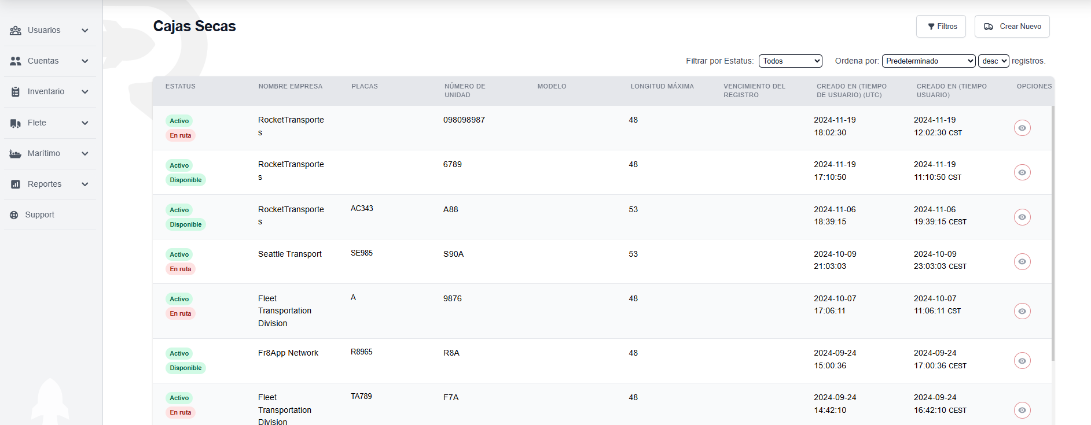
Task: Click the Usuarios group icon in sidebar
Action: pos(16,31)
